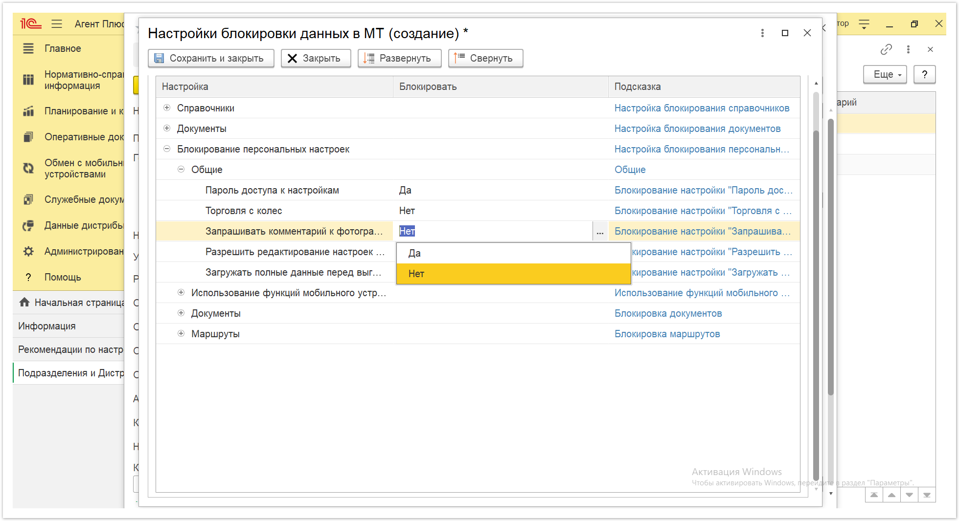Expand the Справочники tree node

click(x=167, y=108)
